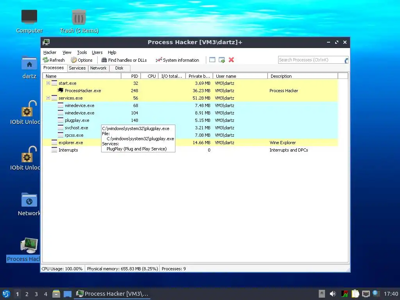The height and width of the screenshot is (300, 400).
Task: Select winedevice.exe with PID 68
Action: point(190,105)
